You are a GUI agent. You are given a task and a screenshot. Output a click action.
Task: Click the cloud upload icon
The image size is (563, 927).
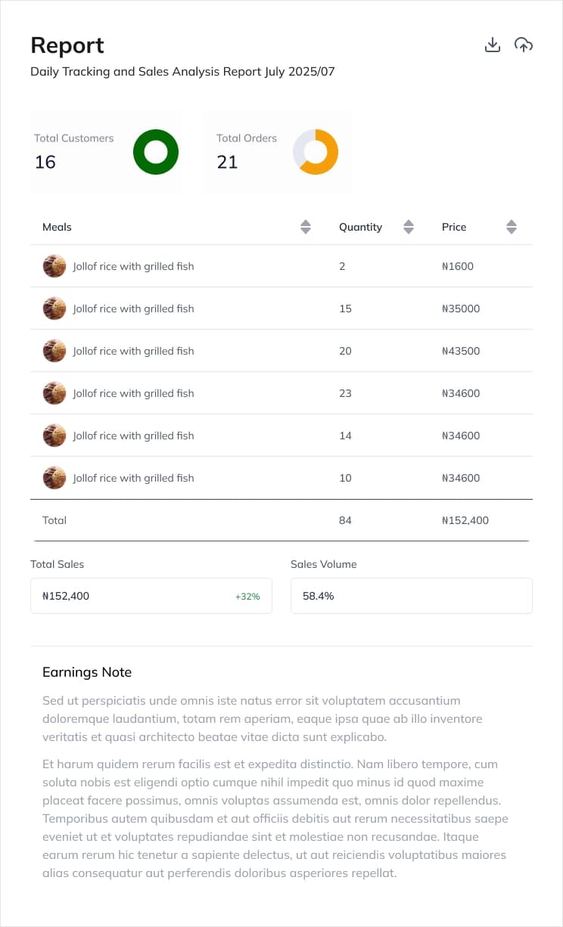524,45
